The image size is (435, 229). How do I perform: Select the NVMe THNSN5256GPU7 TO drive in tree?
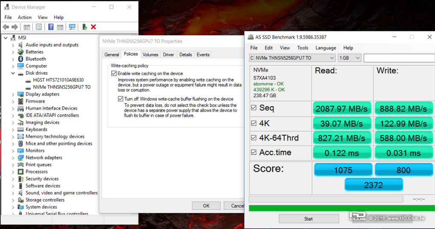coord(62,87)
